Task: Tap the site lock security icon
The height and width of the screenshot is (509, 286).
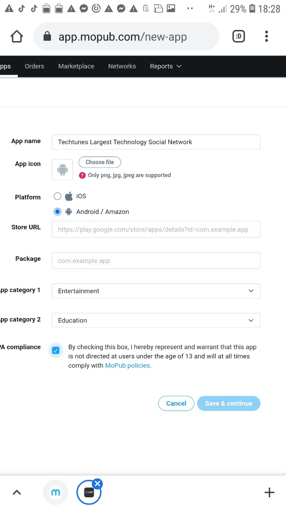Action: pos(47,37)
